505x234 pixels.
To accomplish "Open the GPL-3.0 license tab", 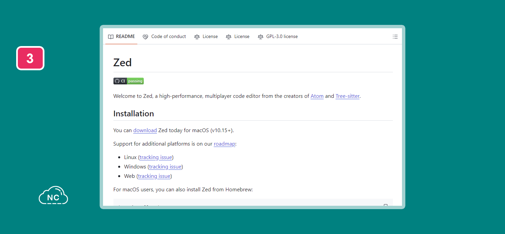I will 278,36.
